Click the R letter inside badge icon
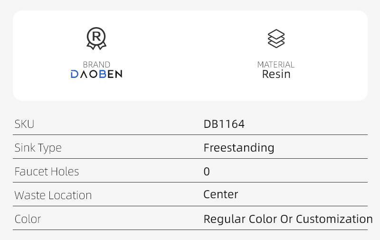Viewport: 380px width, 240px height. click(96, 36)
